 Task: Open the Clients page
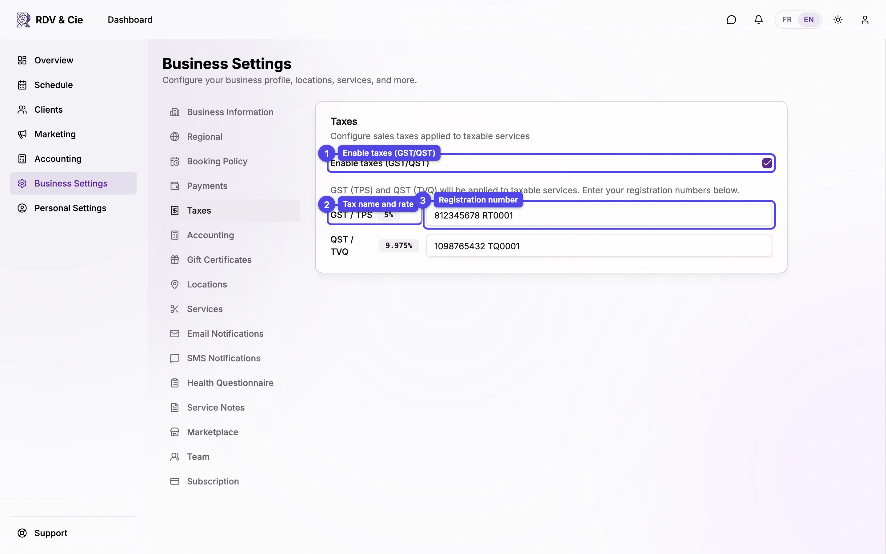tap(73, 110)
